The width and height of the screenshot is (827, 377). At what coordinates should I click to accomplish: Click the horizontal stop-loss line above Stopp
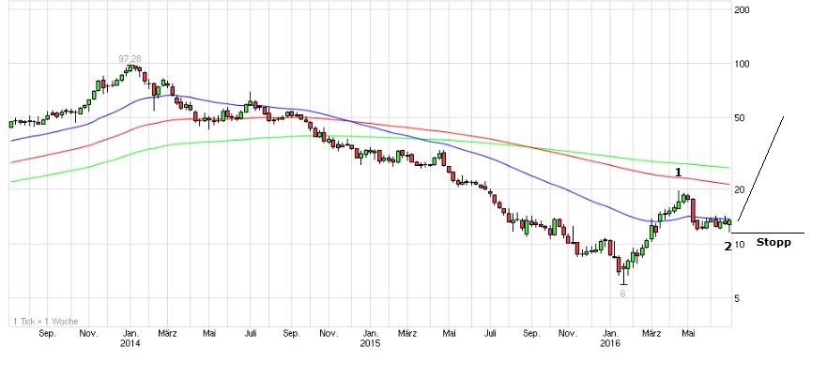[x=768, y=233]
